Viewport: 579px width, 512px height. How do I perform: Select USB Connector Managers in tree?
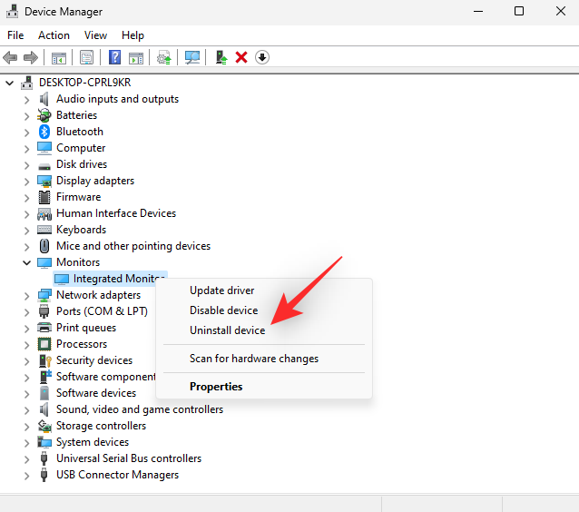click(117, 475)
